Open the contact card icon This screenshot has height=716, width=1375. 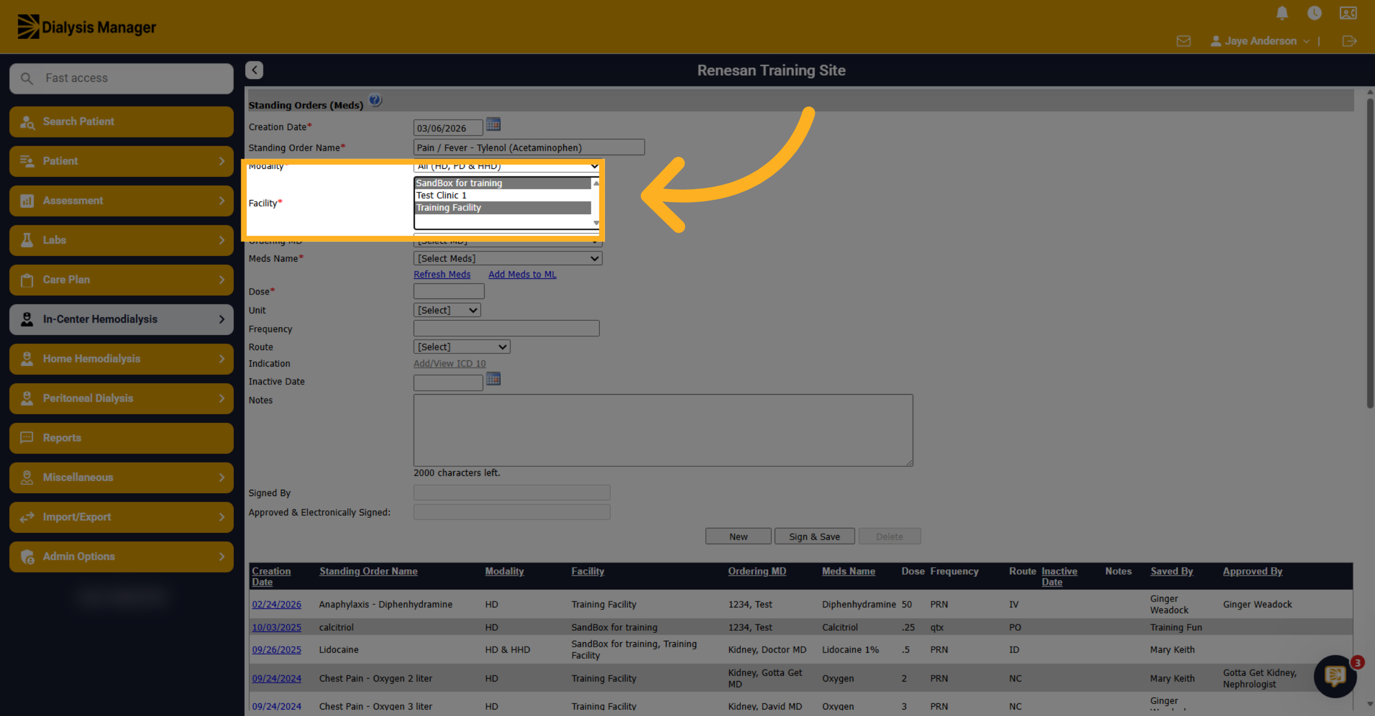(x=1348, y=13)
